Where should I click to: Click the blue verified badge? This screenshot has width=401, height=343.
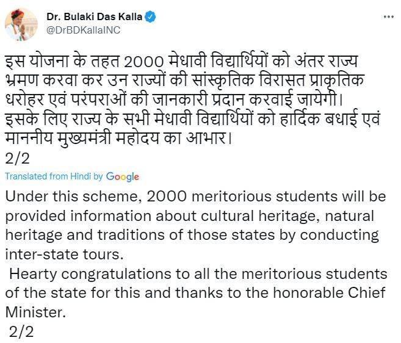click(150, 17)
